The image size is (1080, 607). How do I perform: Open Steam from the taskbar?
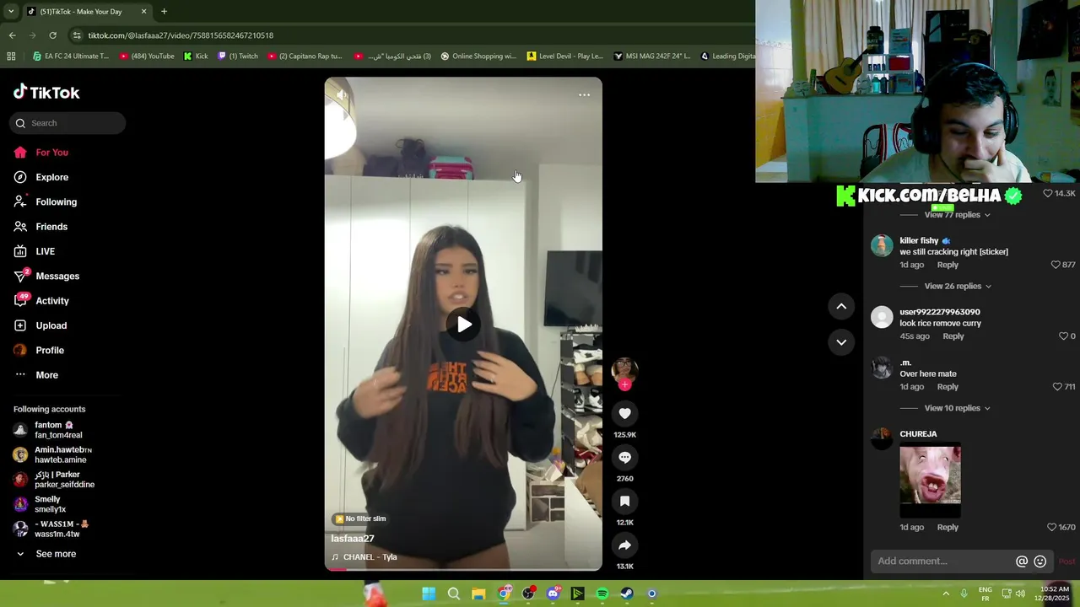[x=627, y=594]
